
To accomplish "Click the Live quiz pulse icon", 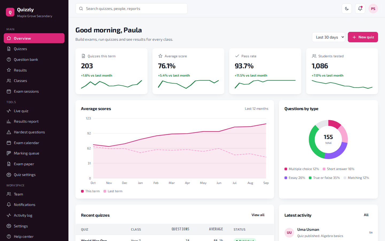I will (x=9, y=111).
